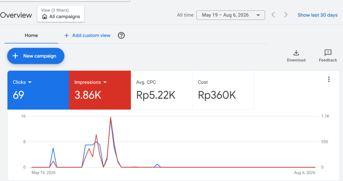
Task: Select the Cost metric card
Action: (223, 90)
